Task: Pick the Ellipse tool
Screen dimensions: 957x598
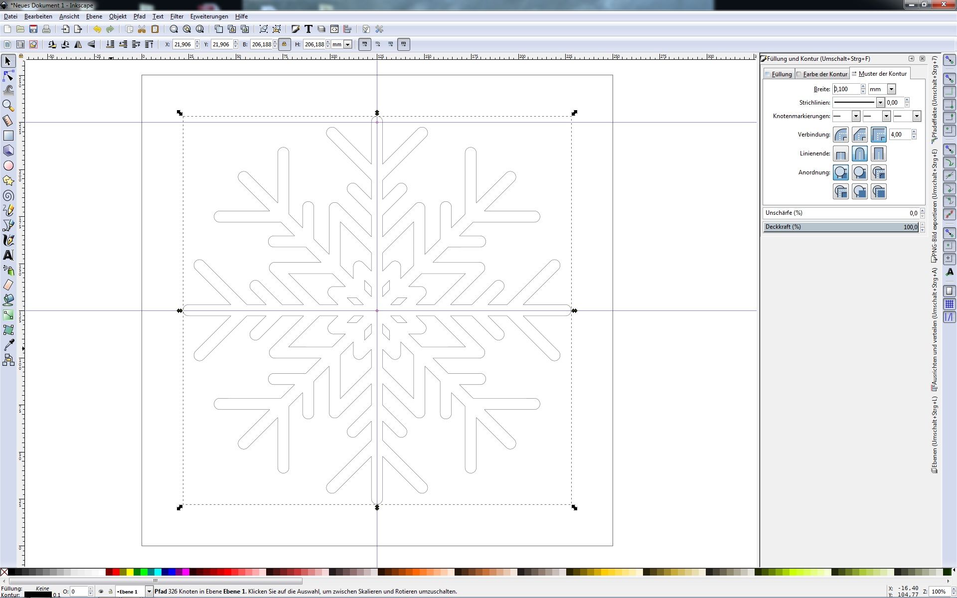Action: (x=8, y=165)
